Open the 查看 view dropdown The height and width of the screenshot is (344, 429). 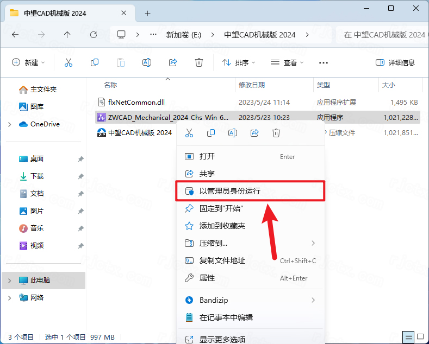(x=287, y=62)
